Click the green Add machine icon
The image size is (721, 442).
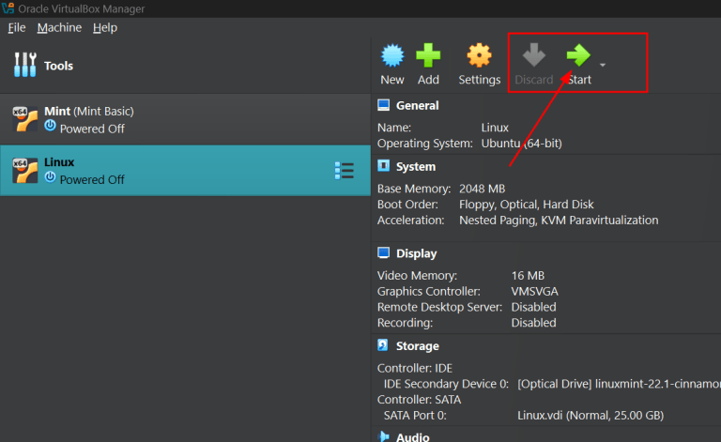coord(428,57)
